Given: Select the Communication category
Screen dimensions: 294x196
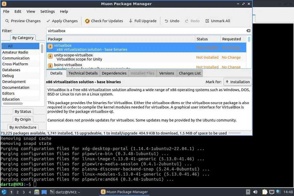Looking at the screenshot, I should [20, 58].
